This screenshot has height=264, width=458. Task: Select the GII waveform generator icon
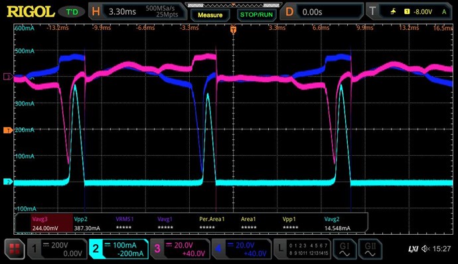tap(370, 249)
